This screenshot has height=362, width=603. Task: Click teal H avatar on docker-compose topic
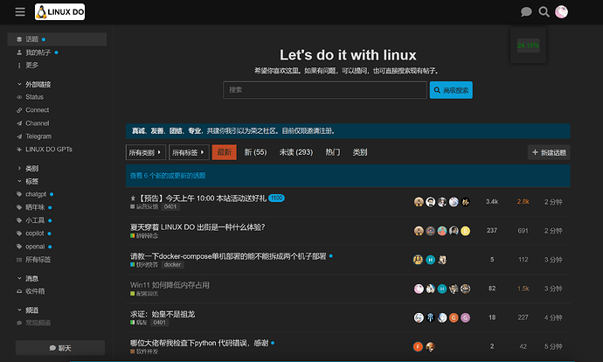click(430, 260)
